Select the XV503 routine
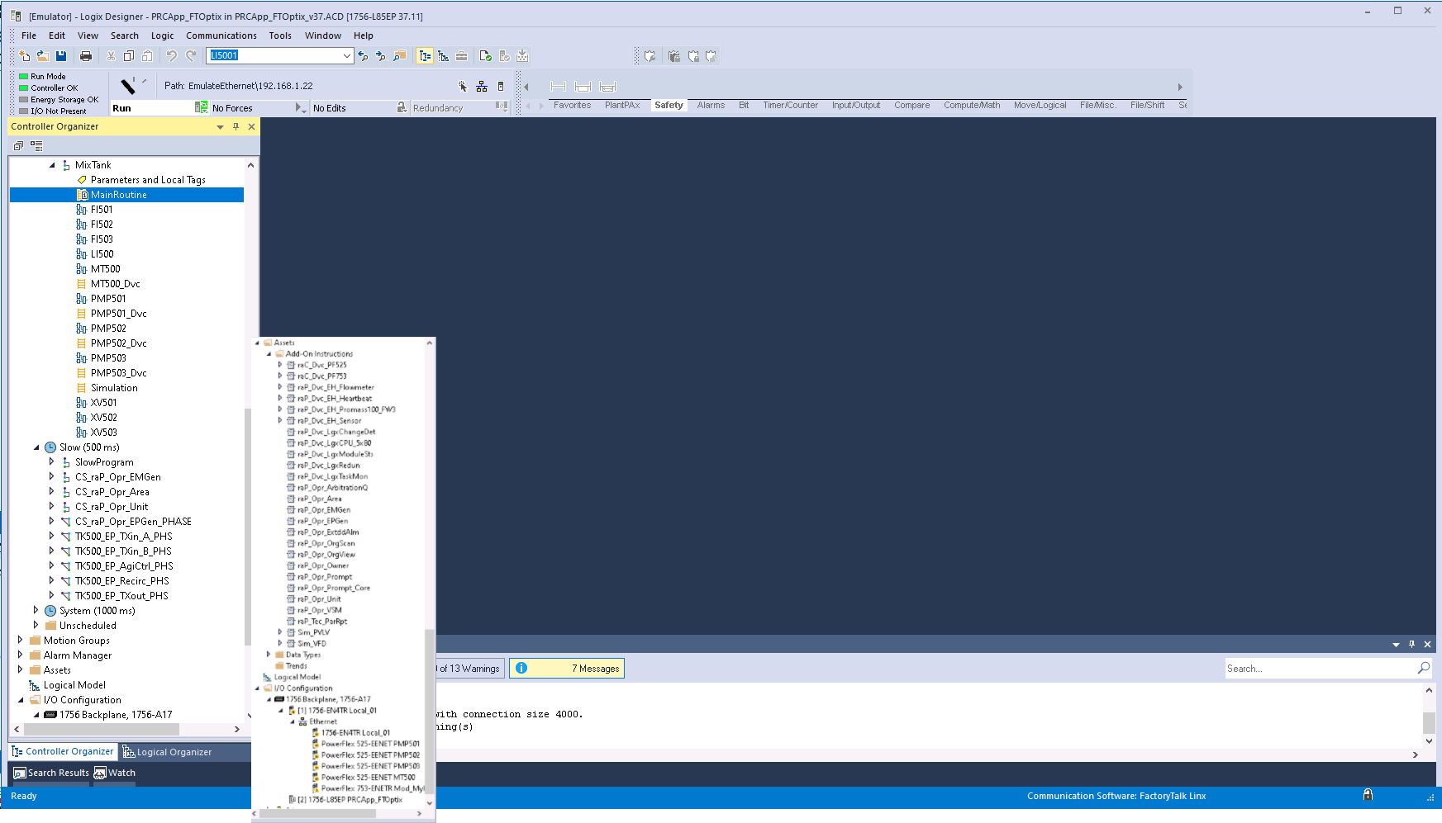Image resolution: width=1442 pixels, height=823 pixels. coord(104,433)
